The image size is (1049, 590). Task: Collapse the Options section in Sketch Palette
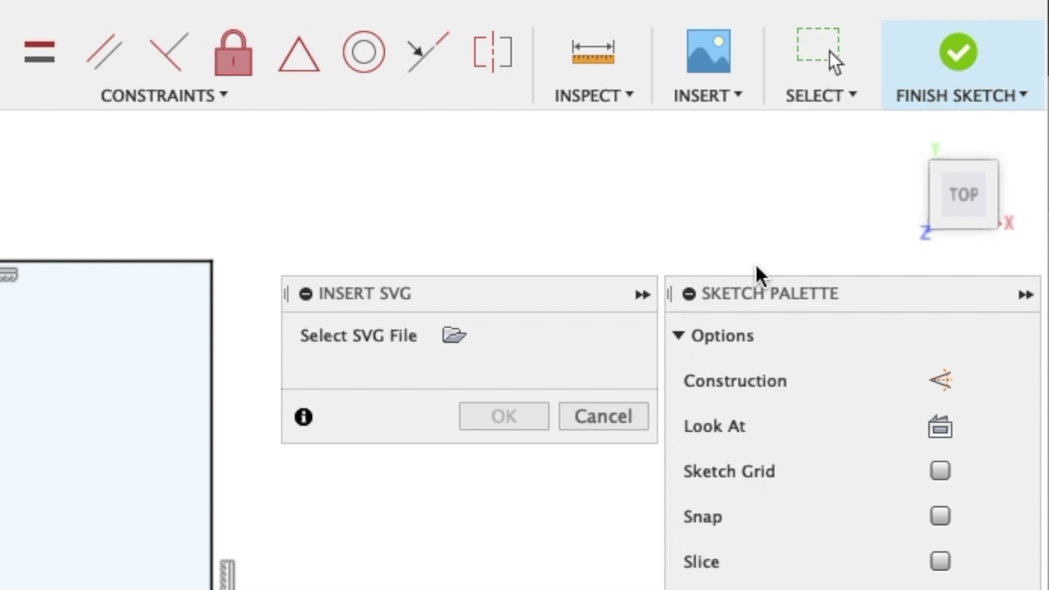pyautogui.click(x=679, y=335)
